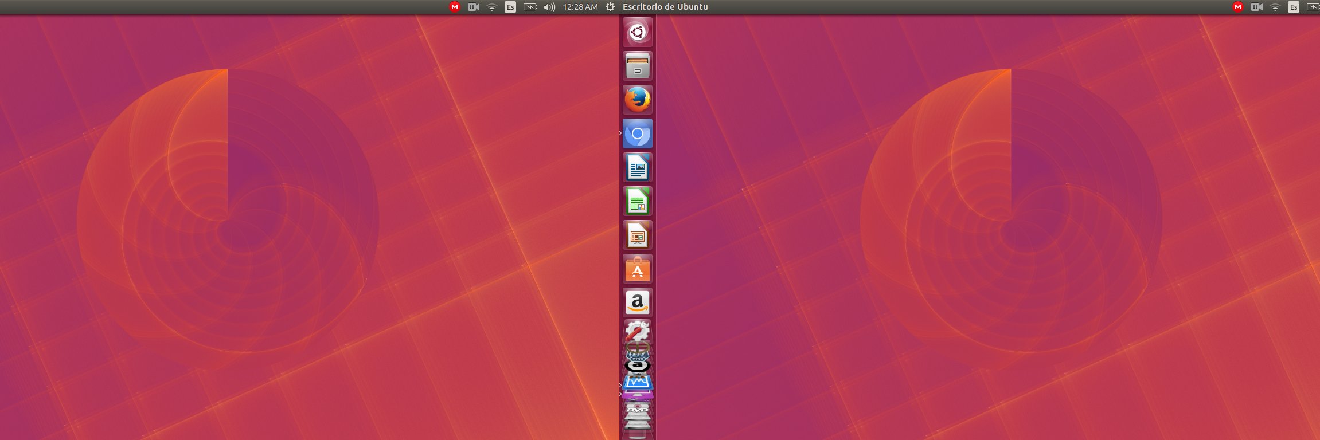Image resolution: width=1320 pixels, height=440 pixels.
Task: Open LibreOffice Writer from the launcher
Action: pos(637,167)
